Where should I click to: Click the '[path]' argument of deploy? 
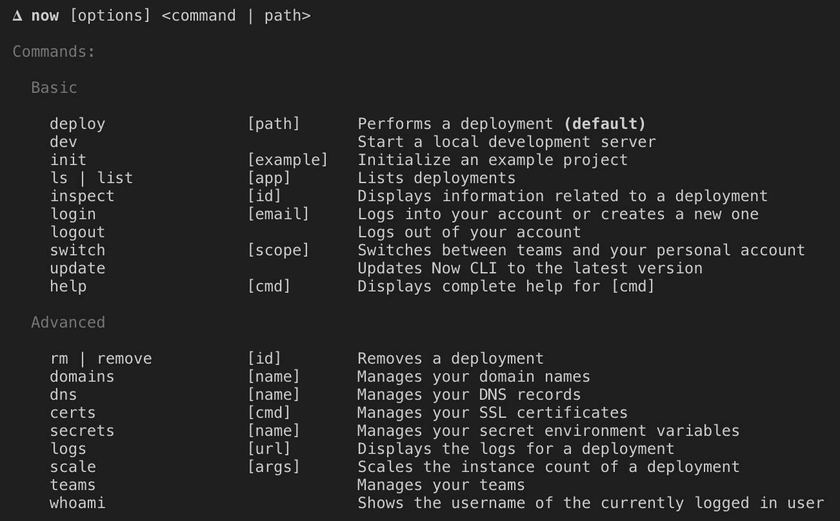[274, 124]
